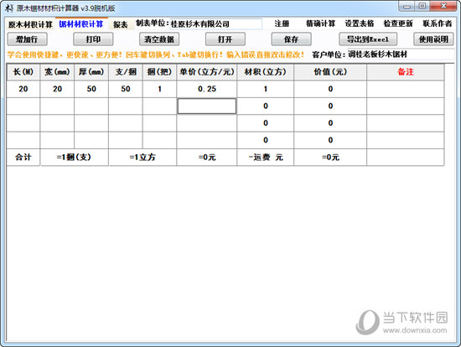Click the 导出到Excel button
The width and height of the screenshot is (461, 347).
click(368, 39)
